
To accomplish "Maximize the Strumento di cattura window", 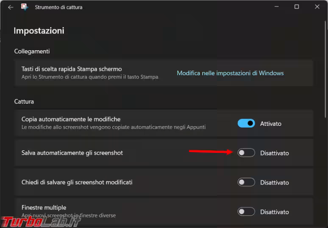I will point(297,7).
